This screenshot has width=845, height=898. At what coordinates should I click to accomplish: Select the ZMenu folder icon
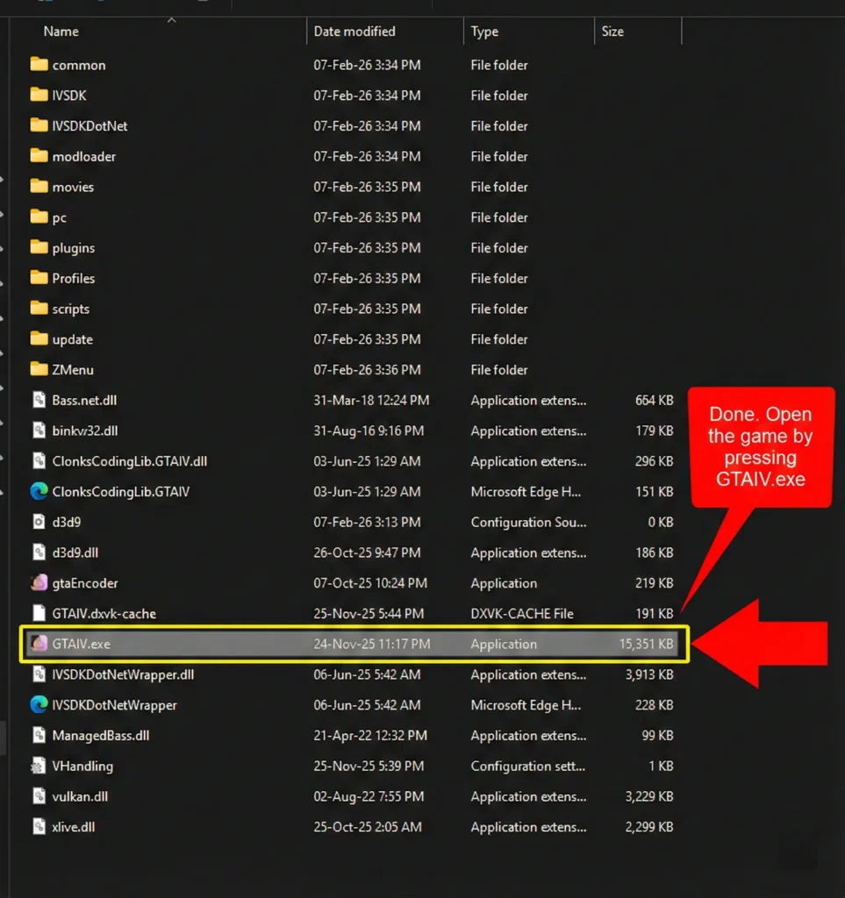point(39,369)
